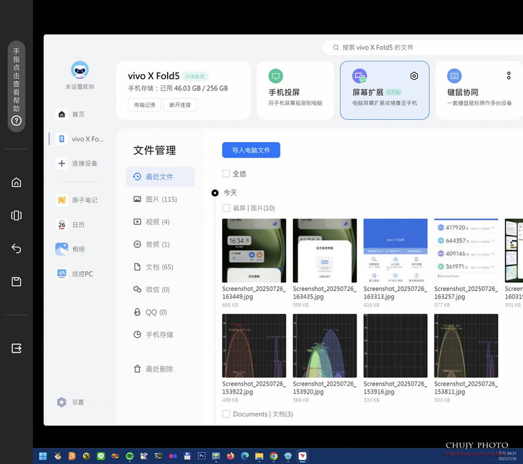Open the 日历 calendar app
This screenshot has width=523, height=464.
pos(70,225)
